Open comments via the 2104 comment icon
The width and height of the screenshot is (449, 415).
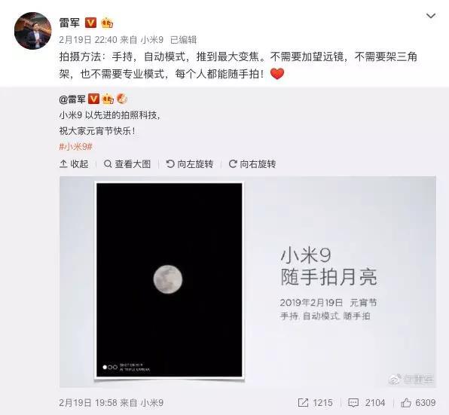coord(366,403)
